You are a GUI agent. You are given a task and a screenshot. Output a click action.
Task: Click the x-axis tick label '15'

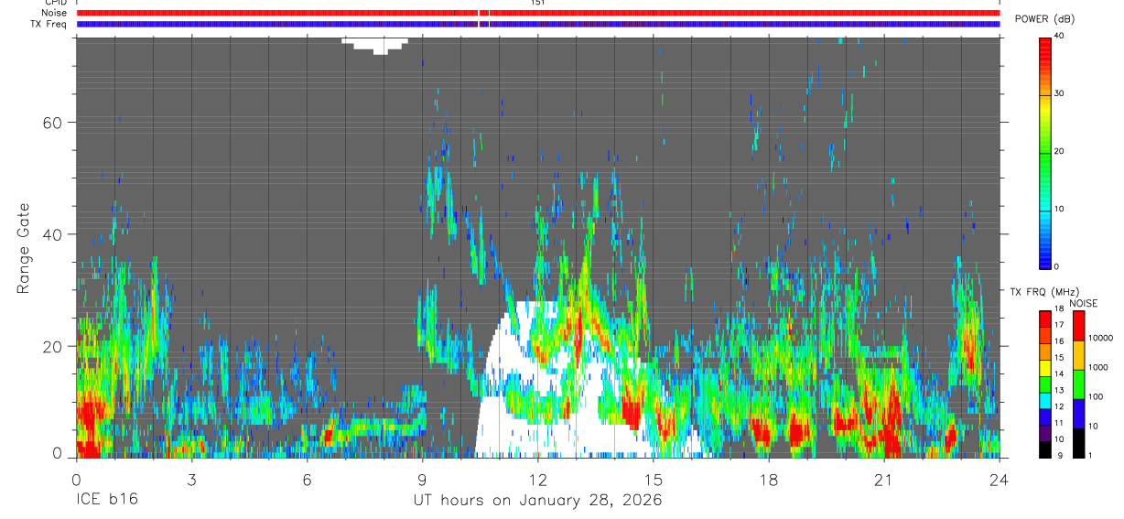pyautogui.click(x=654, y=479)
